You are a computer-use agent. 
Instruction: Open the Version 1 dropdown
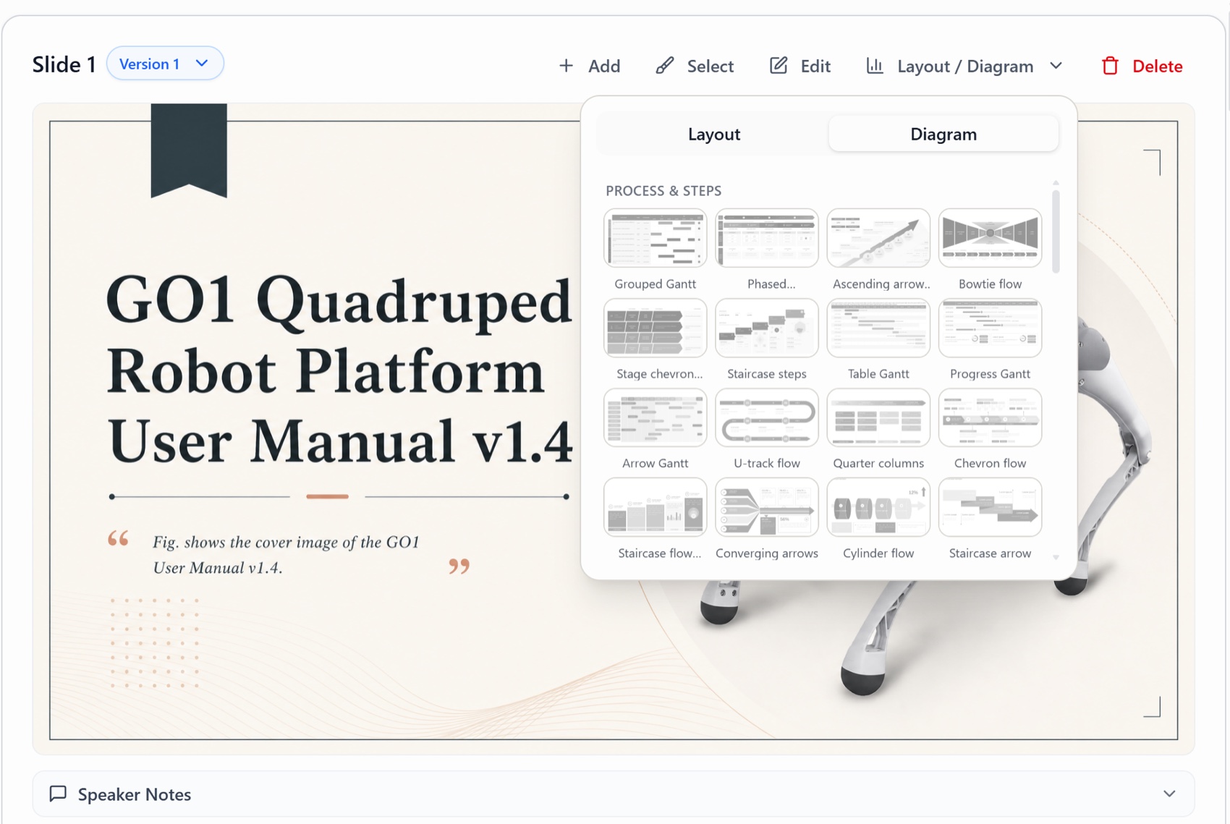[x=165, y=64]
